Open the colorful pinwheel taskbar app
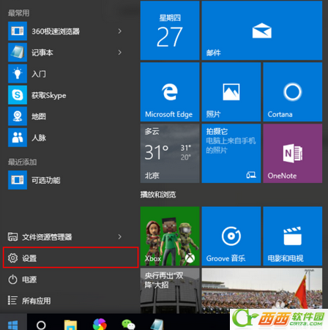The width and height of the screenshot is (328, 330). (100, 325)
